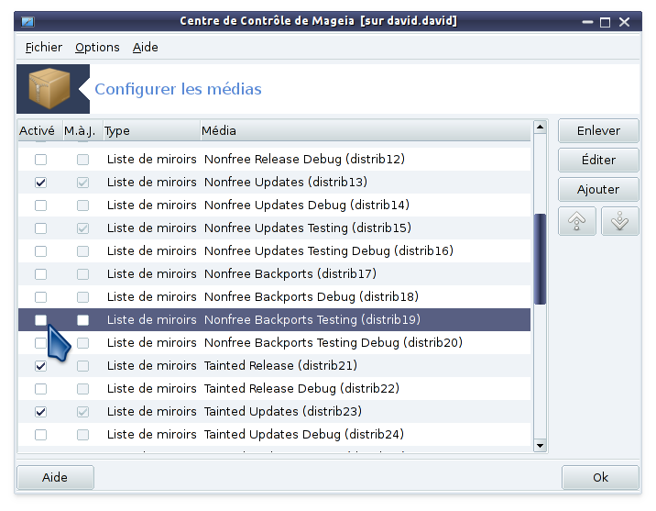Toggle update flag for Tainted Updates (distrib23)
This screenshot has height=511, width=656.
(x=82, y=412)
